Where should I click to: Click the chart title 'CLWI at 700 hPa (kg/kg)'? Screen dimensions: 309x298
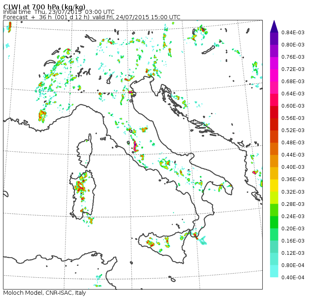click(44, 7)
